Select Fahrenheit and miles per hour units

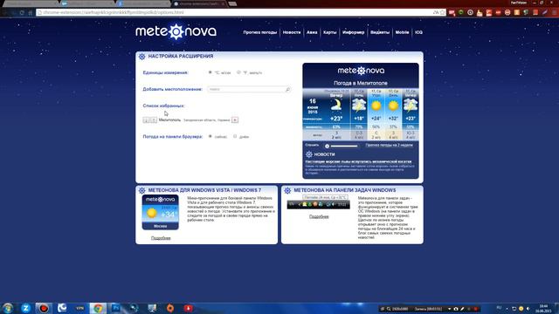(x=238, y=72)
